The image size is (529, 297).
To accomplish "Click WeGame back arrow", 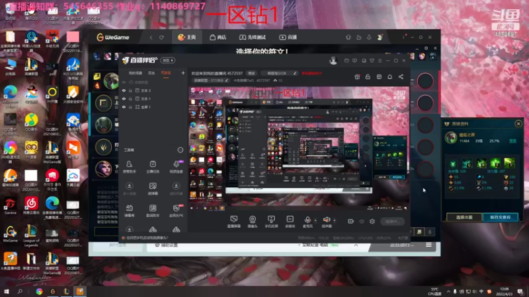I will click(x=151, y=38).
